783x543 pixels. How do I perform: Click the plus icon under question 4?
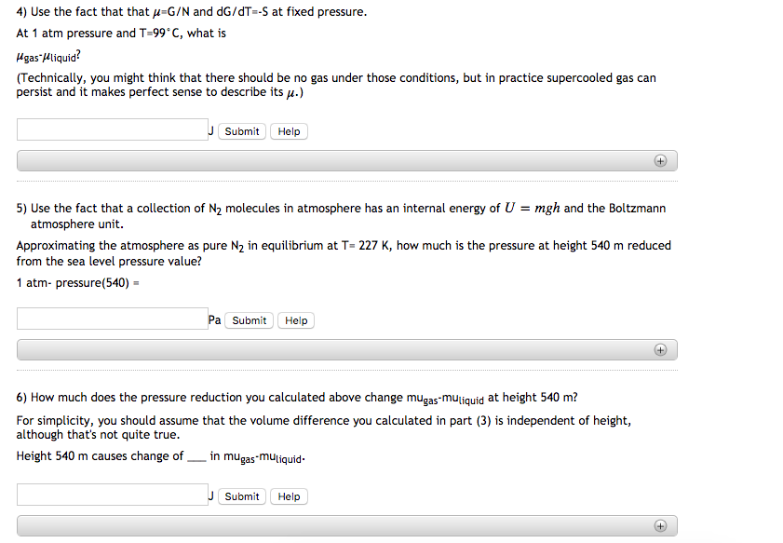660,160
